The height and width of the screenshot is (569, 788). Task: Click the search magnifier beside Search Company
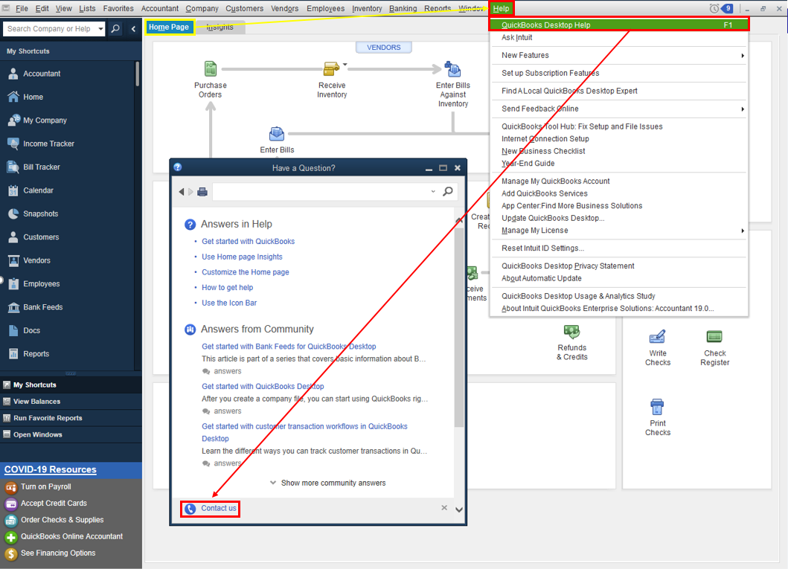pos(115,28)
